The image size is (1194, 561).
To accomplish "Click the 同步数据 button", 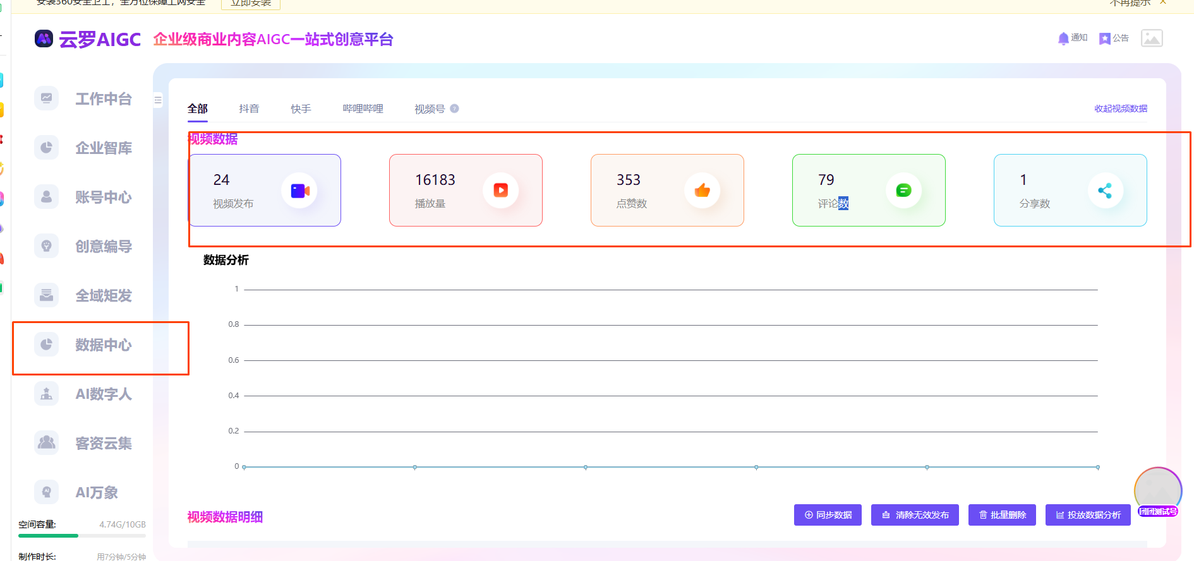I will pos(828,515).
